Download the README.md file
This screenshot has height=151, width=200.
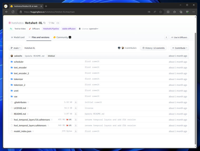tap(76, 114)
